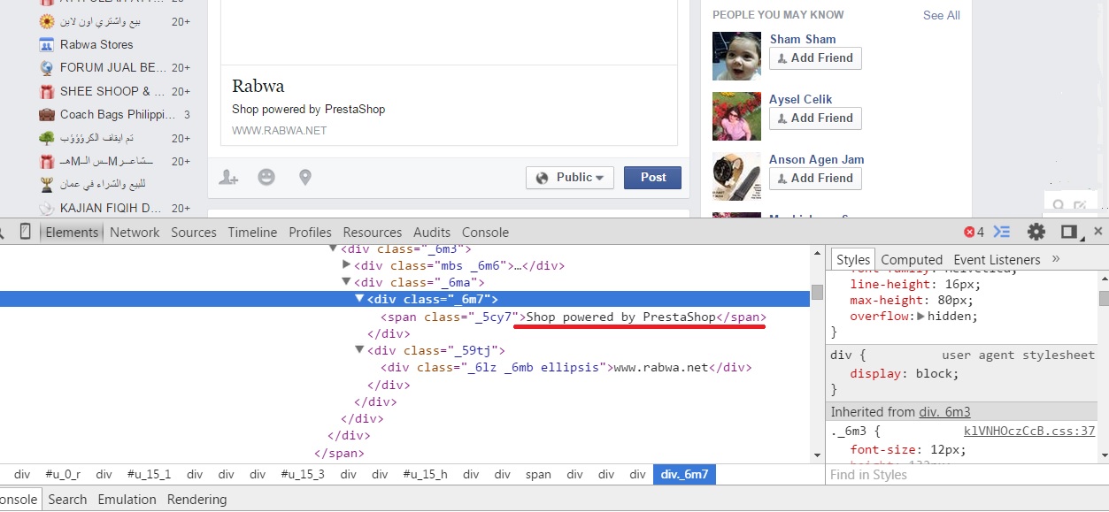This screenshot has height=512, width=1109.
Task: Click Sham Sham name link
Action: tap(803, 39)
